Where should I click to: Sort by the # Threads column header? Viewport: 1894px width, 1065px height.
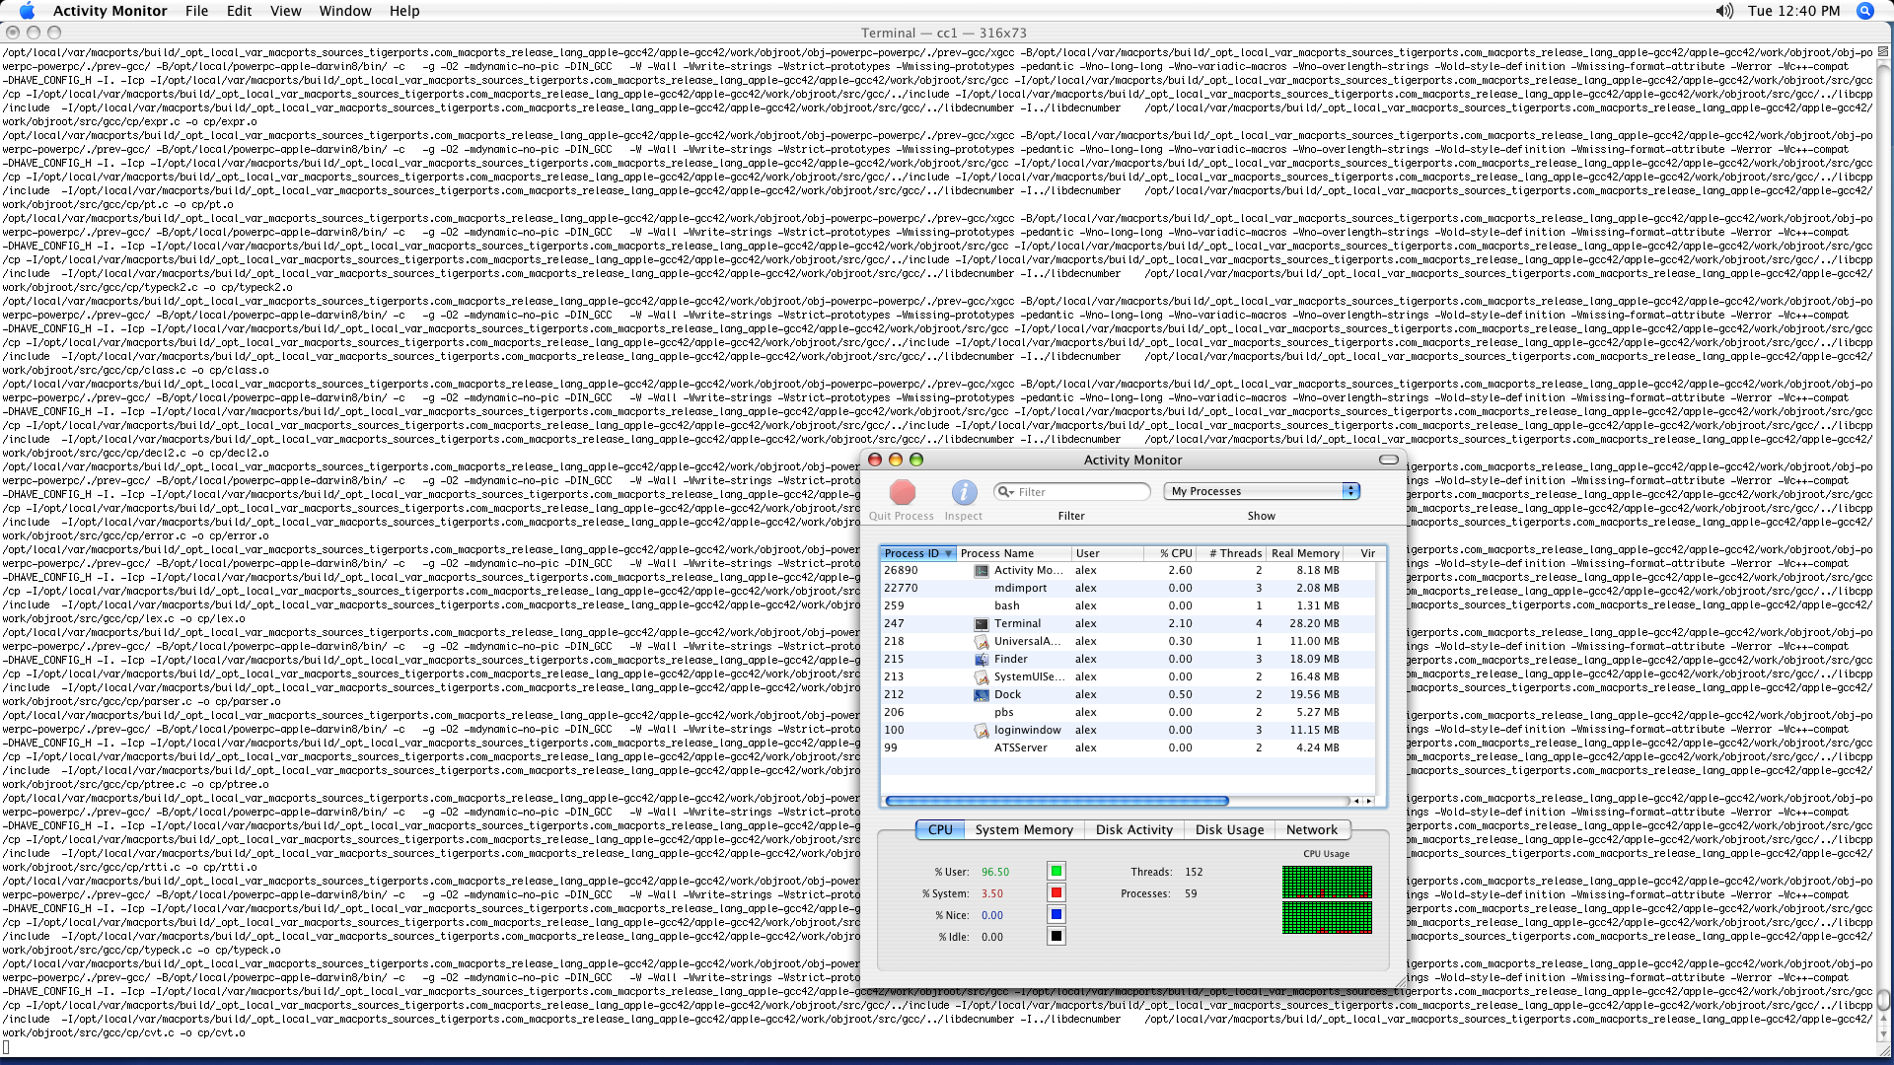click(1233, 553)
